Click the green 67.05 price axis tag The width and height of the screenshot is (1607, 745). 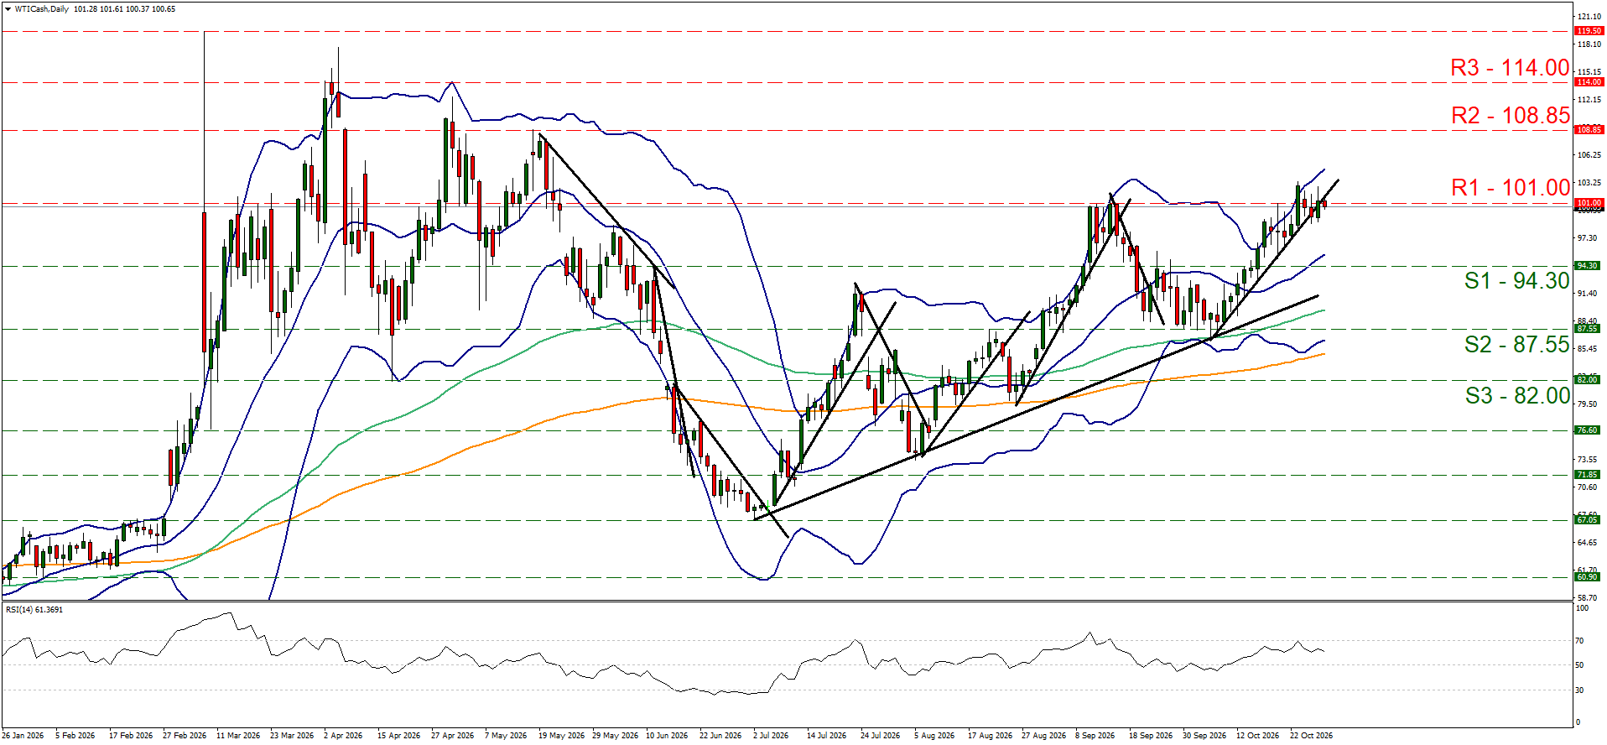coord(1588,520)
